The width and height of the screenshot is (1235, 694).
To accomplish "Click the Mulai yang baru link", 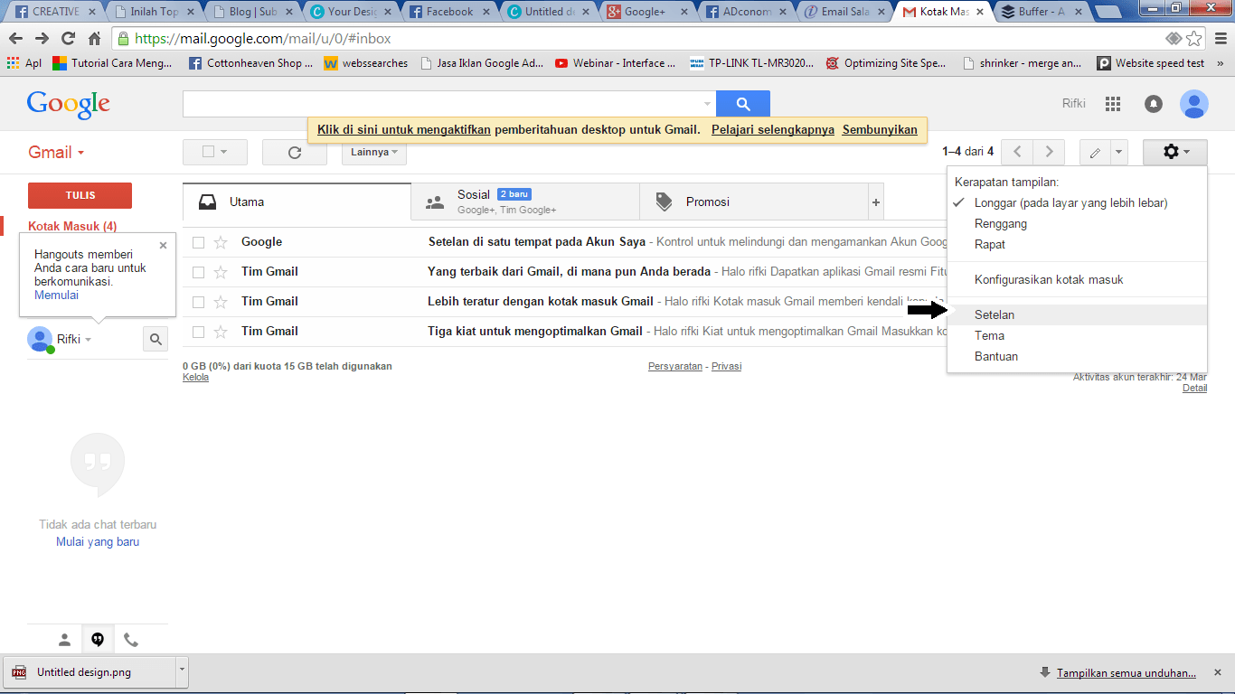I will (x=98, y=542).
